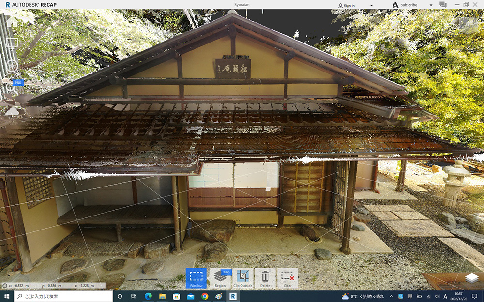This screenshot has width=484, height=302.
Task: Click the Sign In link
Action: pos(347,5)
